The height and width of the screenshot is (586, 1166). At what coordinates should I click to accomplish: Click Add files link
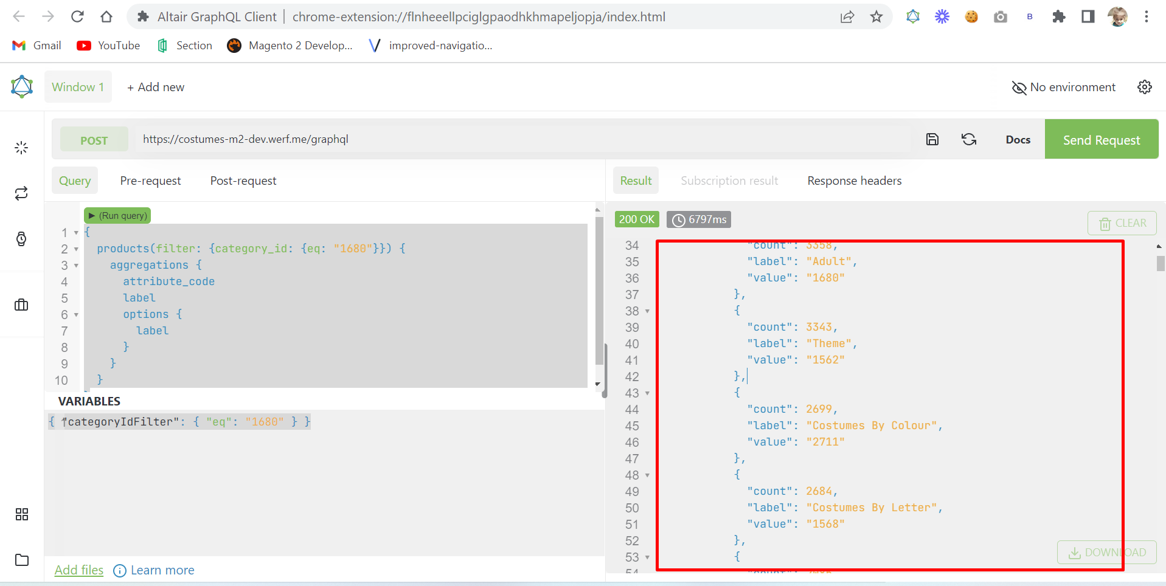pyautogui.click(x=79, y=570)
